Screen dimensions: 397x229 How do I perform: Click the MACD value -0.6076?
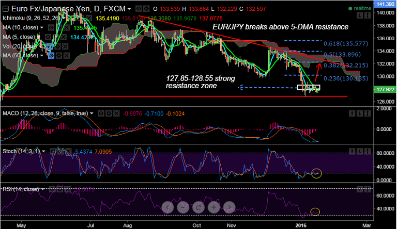point(132,114)
